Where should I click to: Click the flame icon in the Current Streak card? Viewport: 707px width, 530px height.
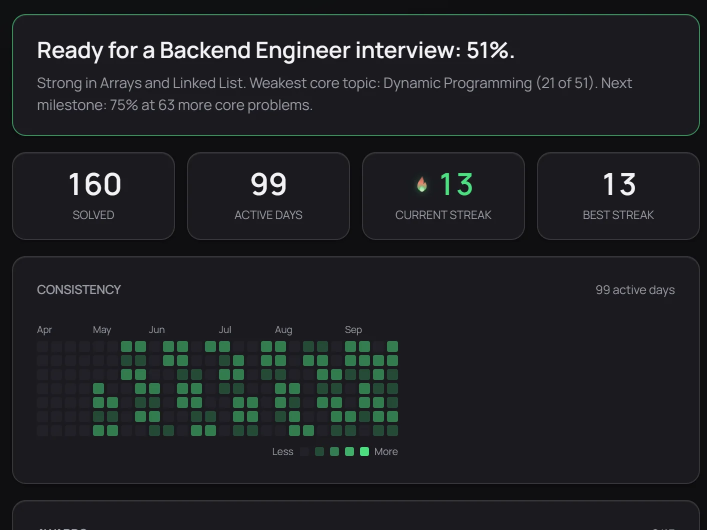click(422, 184)
